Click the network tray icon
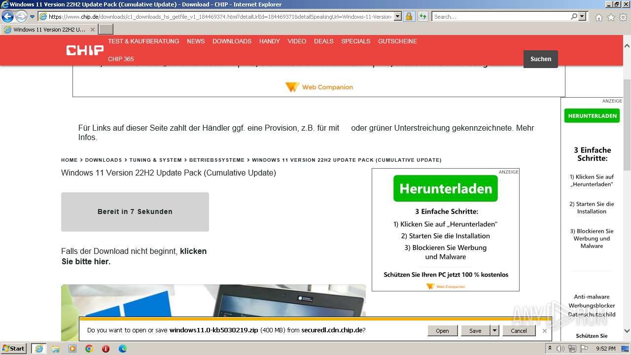Screen dimensions: 631x355 click(572, 349)
